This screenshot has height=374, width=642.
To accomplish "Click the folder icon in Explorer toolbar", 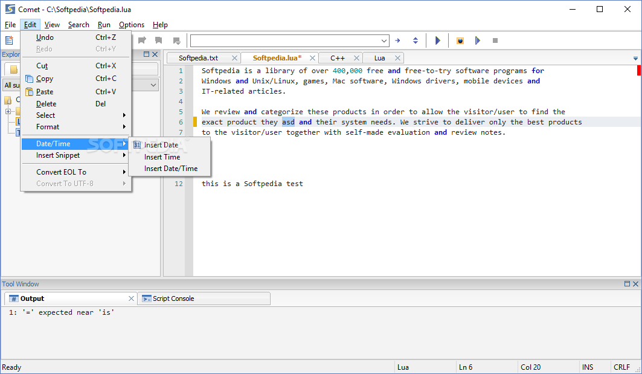I will click(x=13, y=69).
